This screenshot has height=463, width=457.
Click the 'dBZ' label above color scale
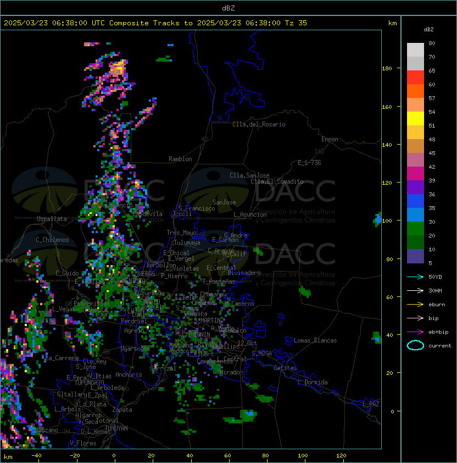pos(428,30)
